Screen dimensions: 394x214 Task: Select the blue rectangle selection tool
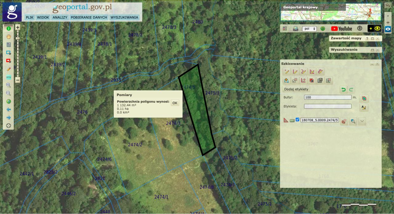coord(8,53)
